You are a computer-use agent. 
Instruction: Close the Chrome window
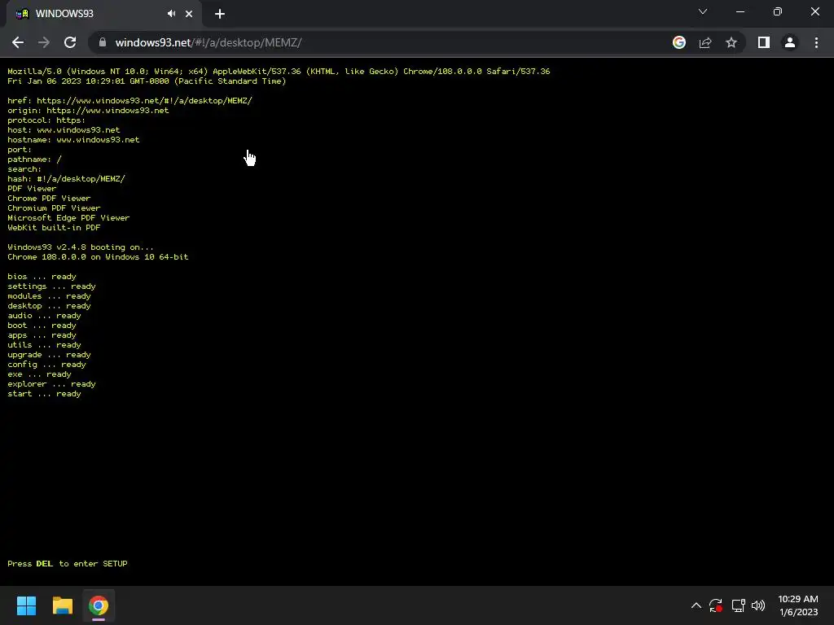pos(814,11)
